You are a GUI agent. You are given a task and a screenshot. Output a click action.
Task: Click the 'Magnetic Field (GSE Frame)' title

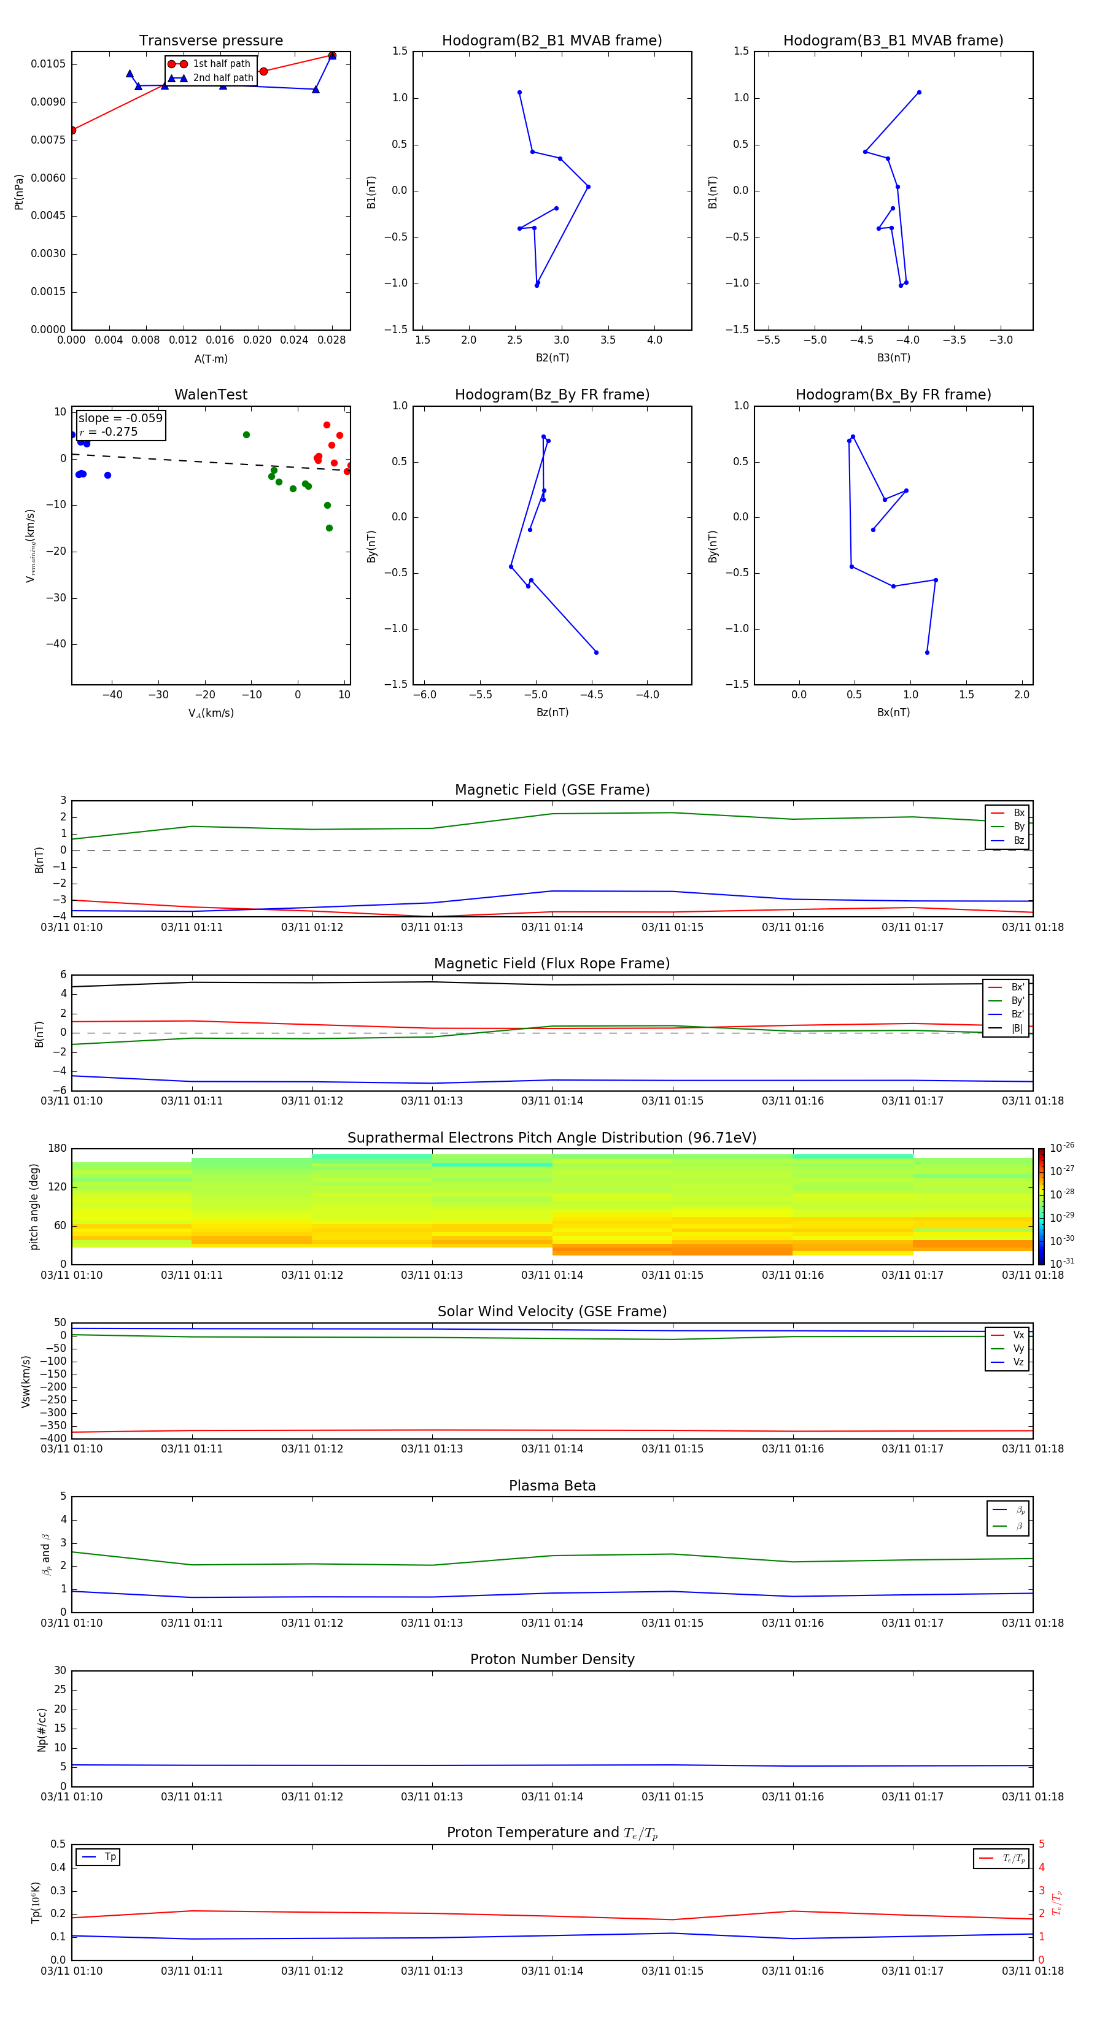tap(552, 790)
